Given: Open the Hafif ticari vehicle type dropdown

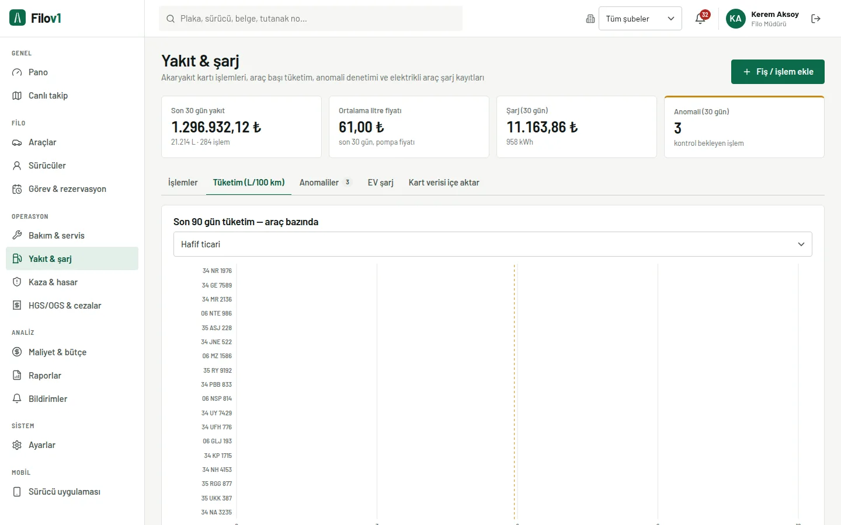Looking at the screenshot, I should 492,244.
